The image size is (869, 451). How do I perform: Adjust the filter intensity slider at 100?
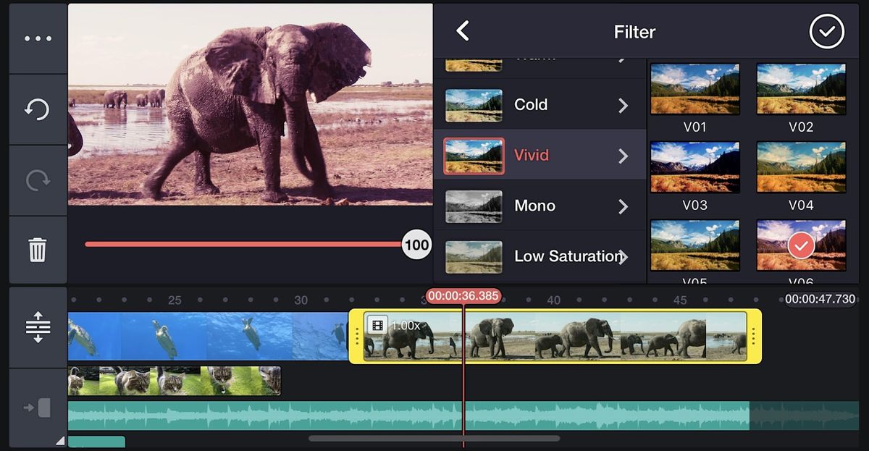[415, 245]
